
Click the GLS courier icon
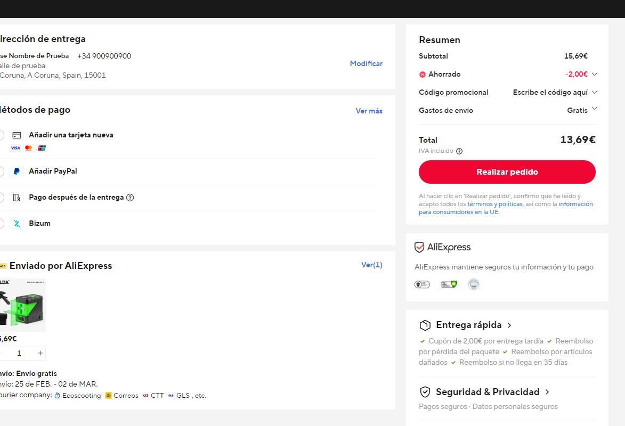pos(171,395)
